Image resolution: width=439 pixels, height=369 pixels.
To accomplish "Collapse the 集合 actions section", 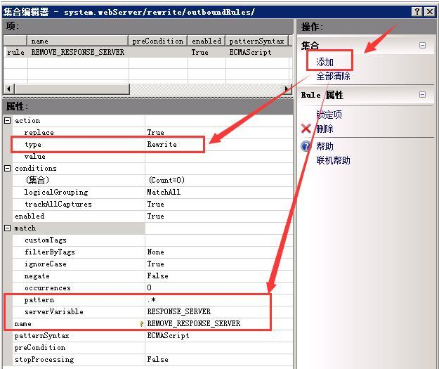I will [422, 45].
